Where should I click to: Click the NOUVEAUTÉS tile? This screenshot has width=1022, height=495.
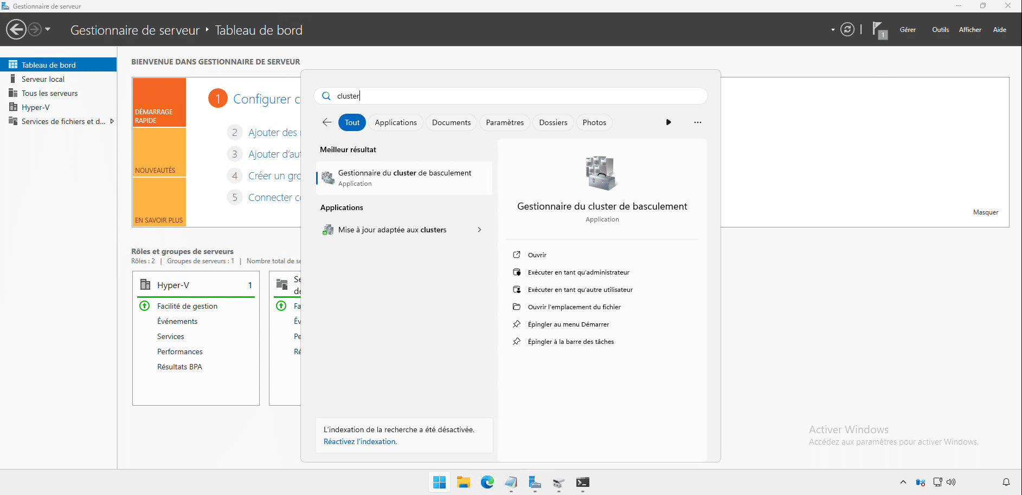point(159,152)
